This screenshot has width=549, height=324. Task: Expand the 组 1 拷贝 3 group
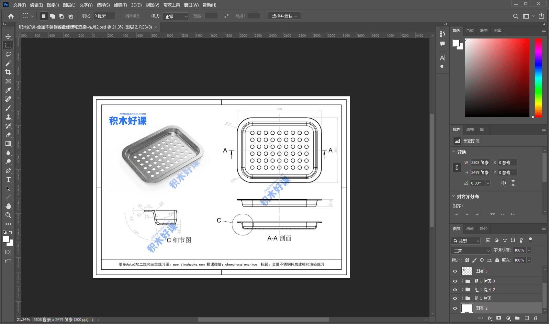462,281
